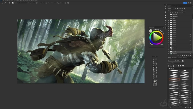Click the blue Share button

pos(185,3)
